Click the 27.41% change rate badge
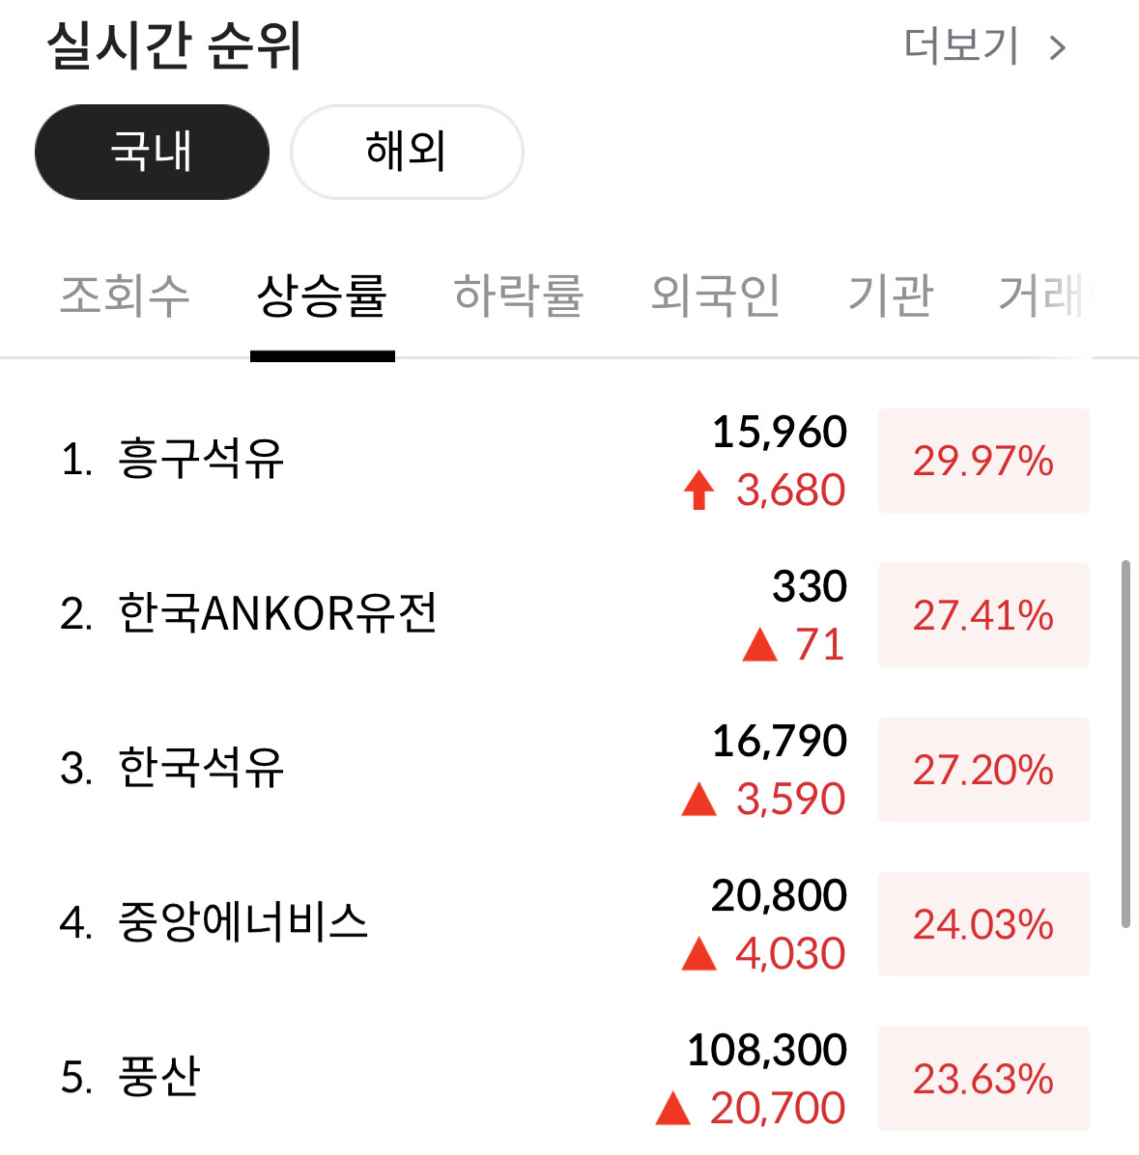Viewport: 1139px width, 1155px height. click(983, 615)
